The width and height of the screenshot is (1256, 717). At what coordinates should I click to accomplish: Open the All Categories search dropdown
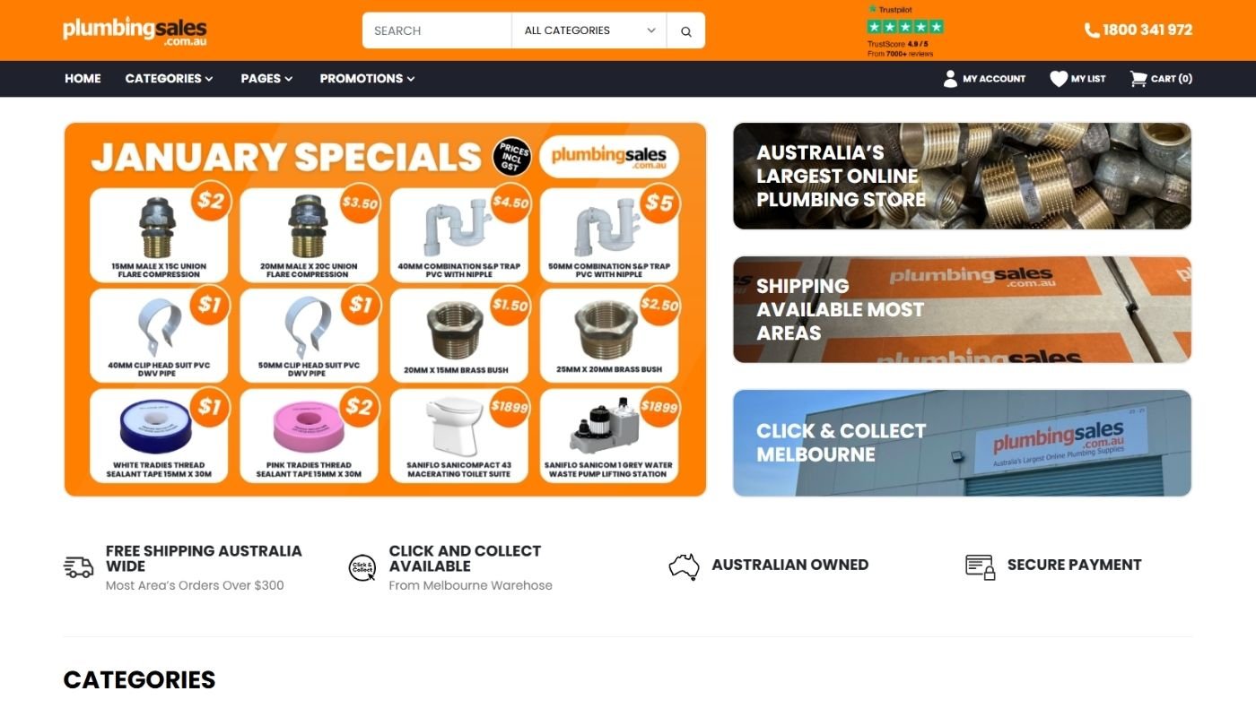[x=589, y=30]
